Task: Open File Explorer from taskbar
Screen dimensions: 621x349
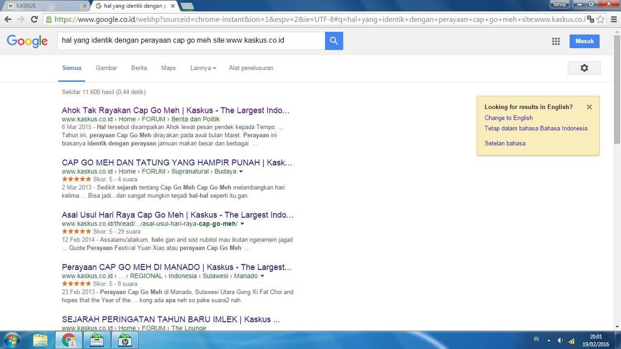Action: [40, 340]
